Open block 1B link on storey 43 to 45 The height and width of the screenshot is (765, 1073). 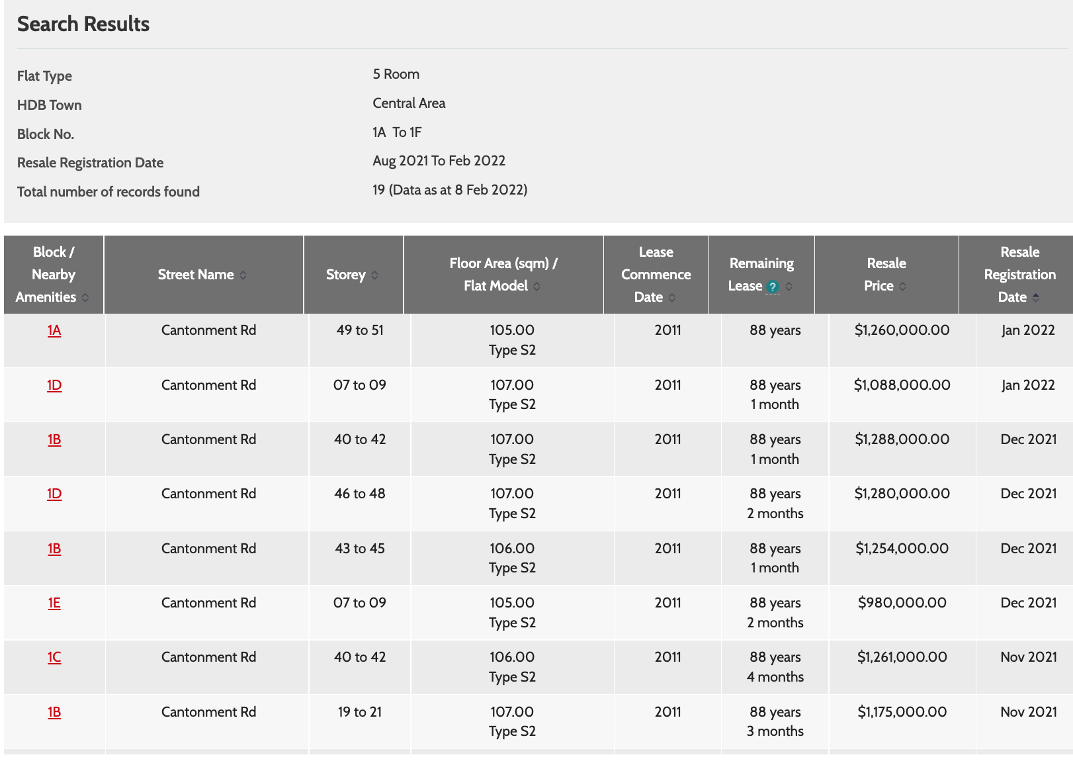point(54,549)
